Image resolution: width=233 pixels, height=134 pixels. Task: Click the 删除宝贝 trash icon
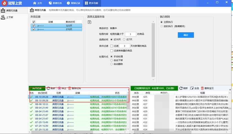(202, 88)
